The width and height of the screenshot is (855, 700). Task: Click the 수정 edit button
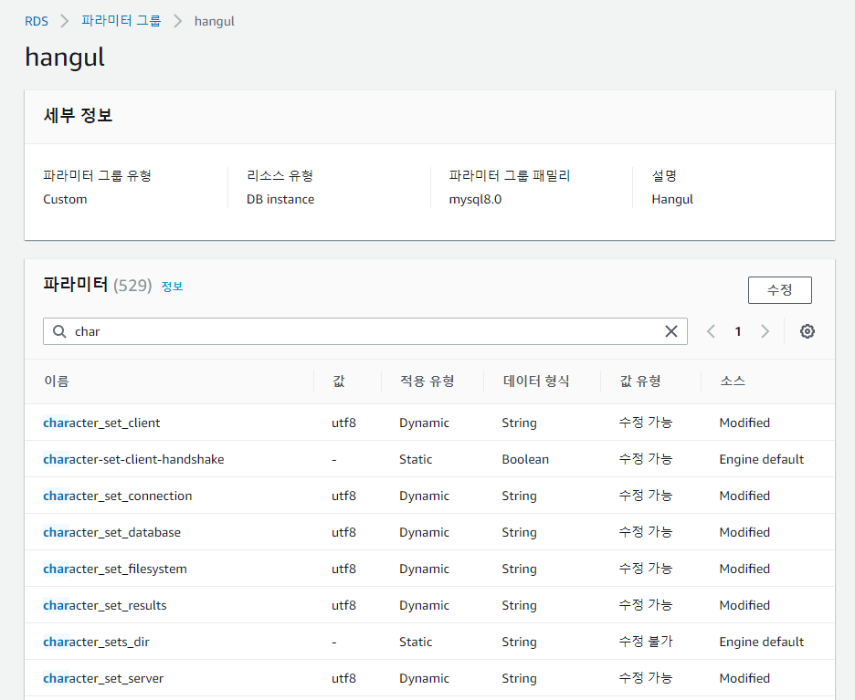pyautogui.click(x=779, y=290)
